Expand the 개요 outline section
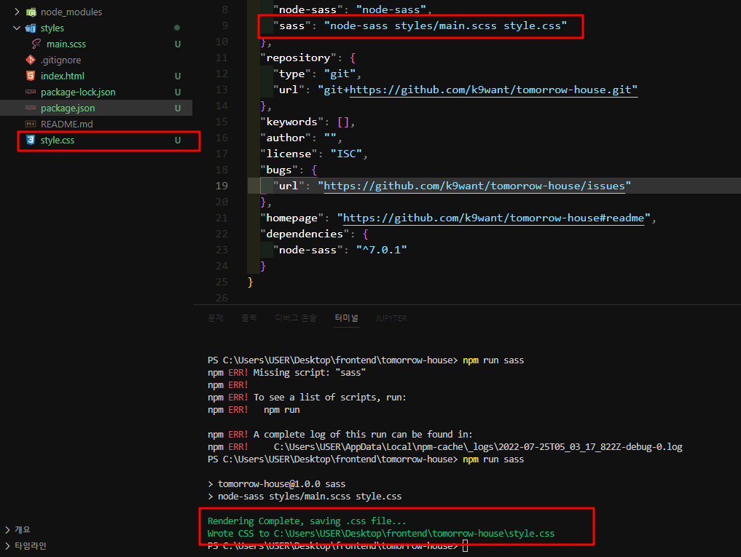This screenshot has width=741, height=557. coord(7,529)
